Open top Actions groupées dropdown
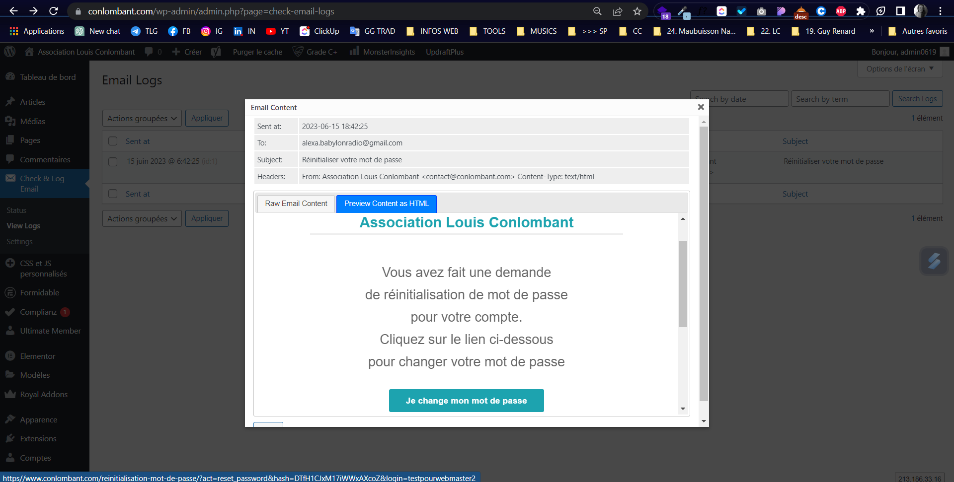The height and width of the screenshot is (482, 954). (x=142, y=118)
